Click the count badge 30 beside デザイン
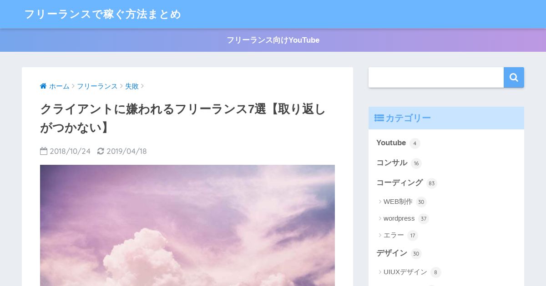This screenshot has height=286, width=546. pos(416,254)
